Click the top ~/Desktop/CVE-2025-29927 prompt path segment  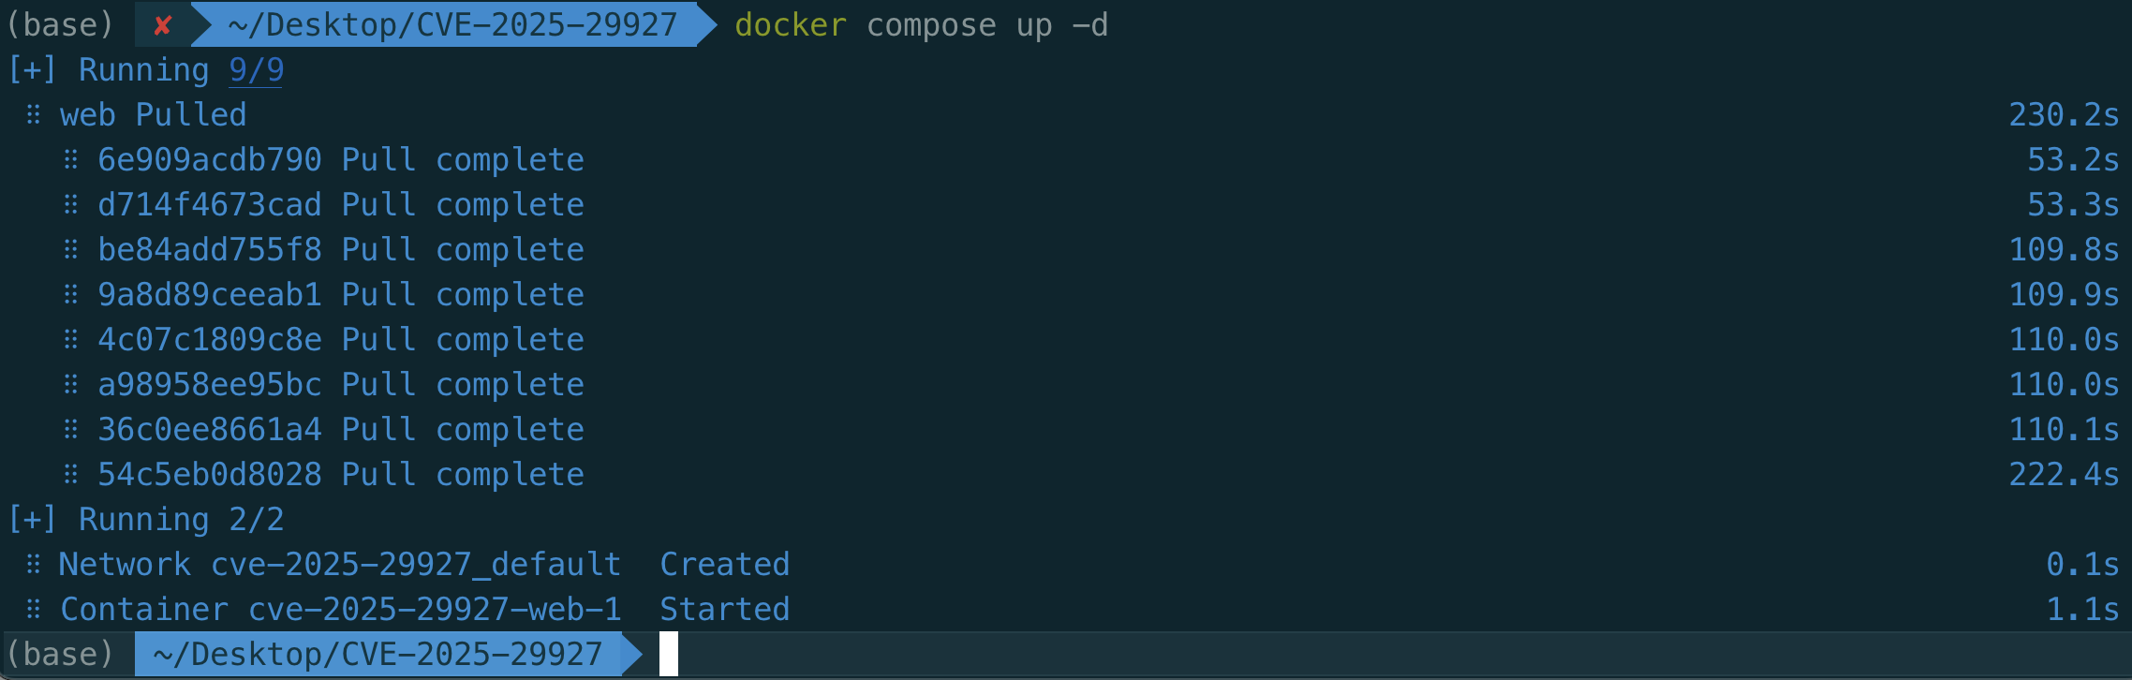[452, 25]
